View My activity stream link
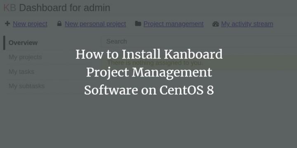 tap(247, 24)
